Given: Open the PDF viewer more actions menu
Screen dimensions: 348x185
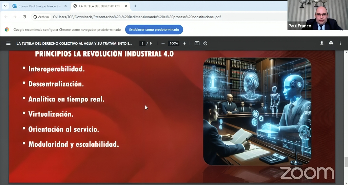Looking at the screenshot, I should click(x=340, y=43).
